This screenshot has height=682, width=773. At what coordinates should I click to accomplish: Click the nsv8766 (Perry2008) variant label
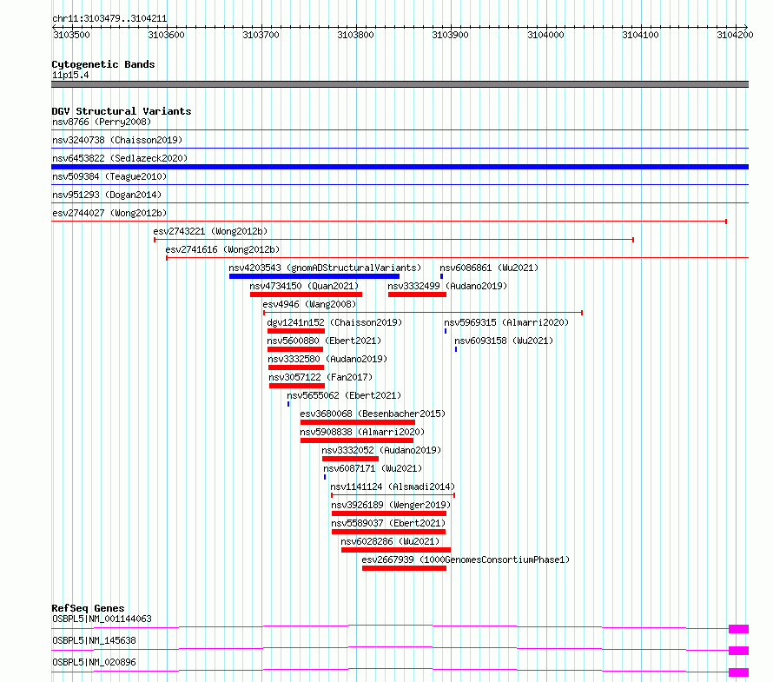tap(102, 122)
